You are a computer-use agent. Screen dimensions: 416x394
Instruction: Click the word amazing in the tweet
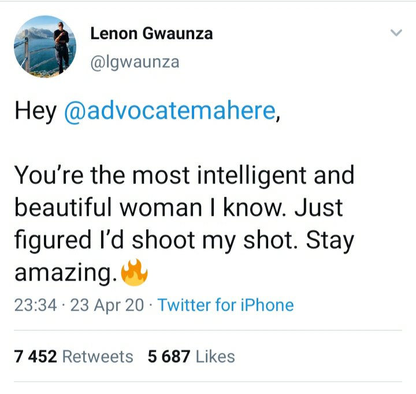click(x=62, y=273)
